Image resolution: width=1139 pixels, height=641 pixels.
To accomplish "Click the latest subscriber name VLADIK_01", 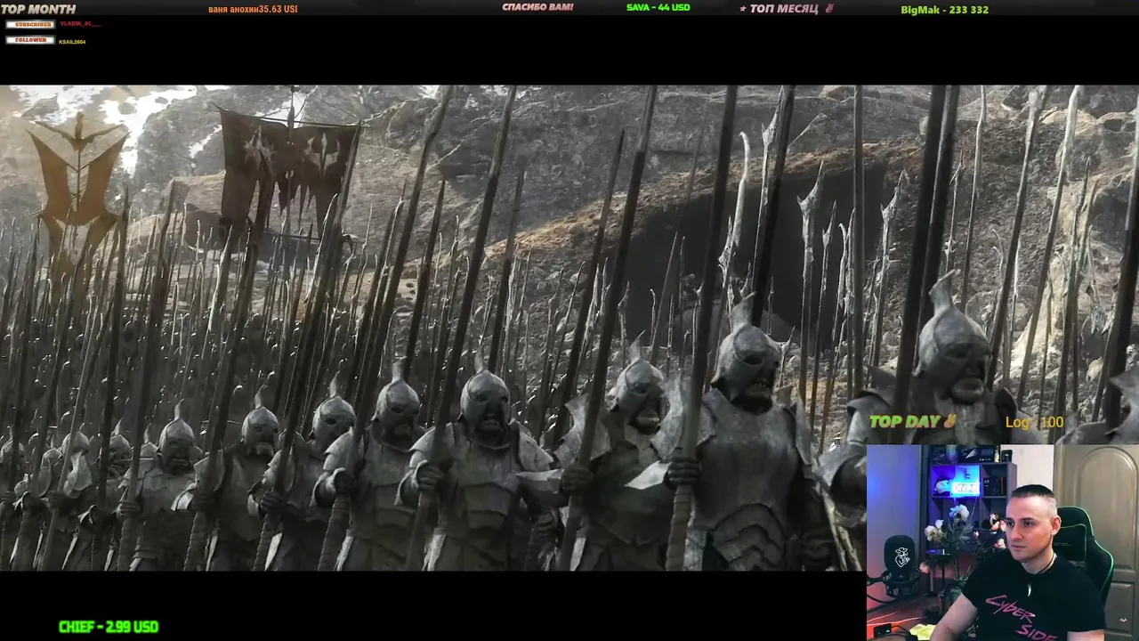I will point(80,24).
